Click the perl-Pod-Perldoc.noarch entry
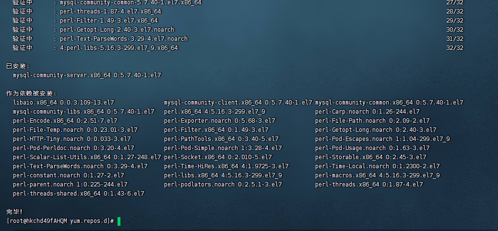Viewport: 498px width, 231px height. (x=74, y=148)
